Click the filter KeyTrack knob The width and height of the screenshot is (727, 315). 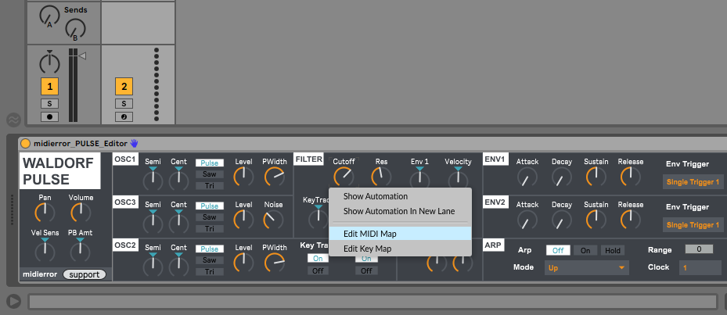pyautogui.click(x=318, y=218)
